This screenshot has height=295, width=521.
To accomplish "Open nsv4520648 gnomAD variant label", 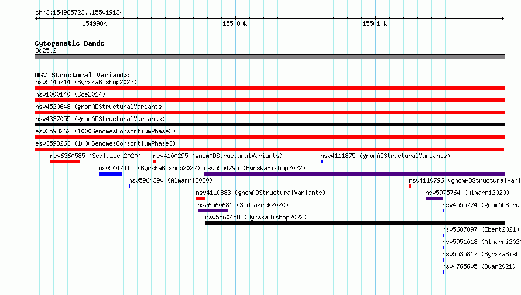I will tap(100, 107).
